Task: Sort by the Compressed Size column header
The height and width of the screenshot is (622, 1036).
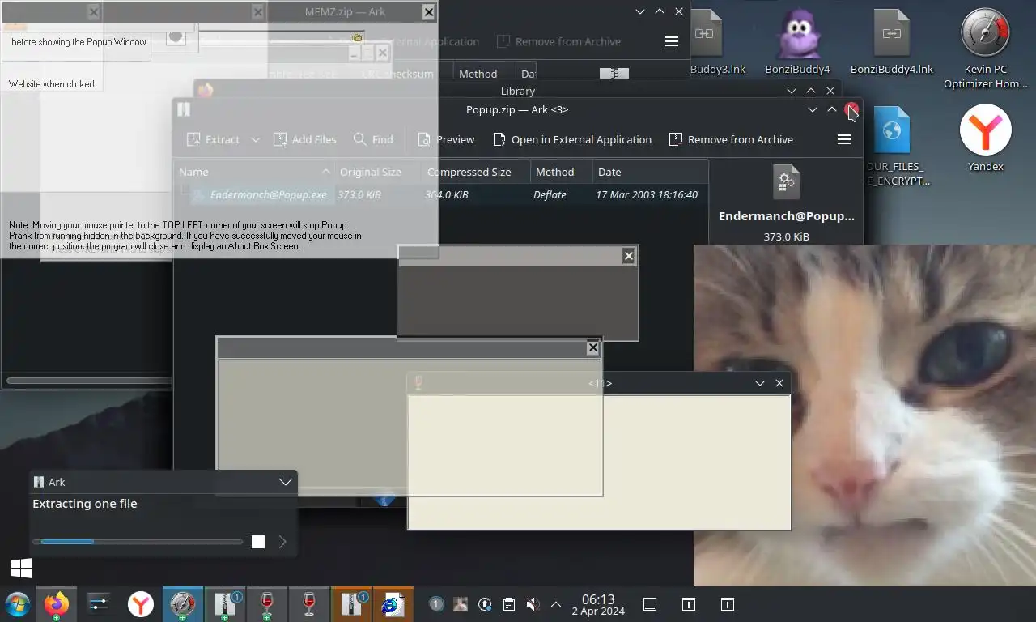Action: pos(476,172)
